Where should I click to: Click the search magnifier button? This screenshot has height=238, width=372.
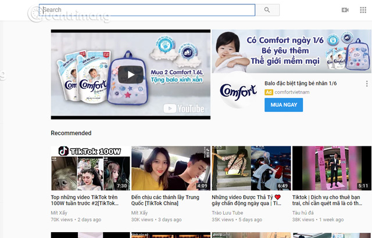click(267, 10)
